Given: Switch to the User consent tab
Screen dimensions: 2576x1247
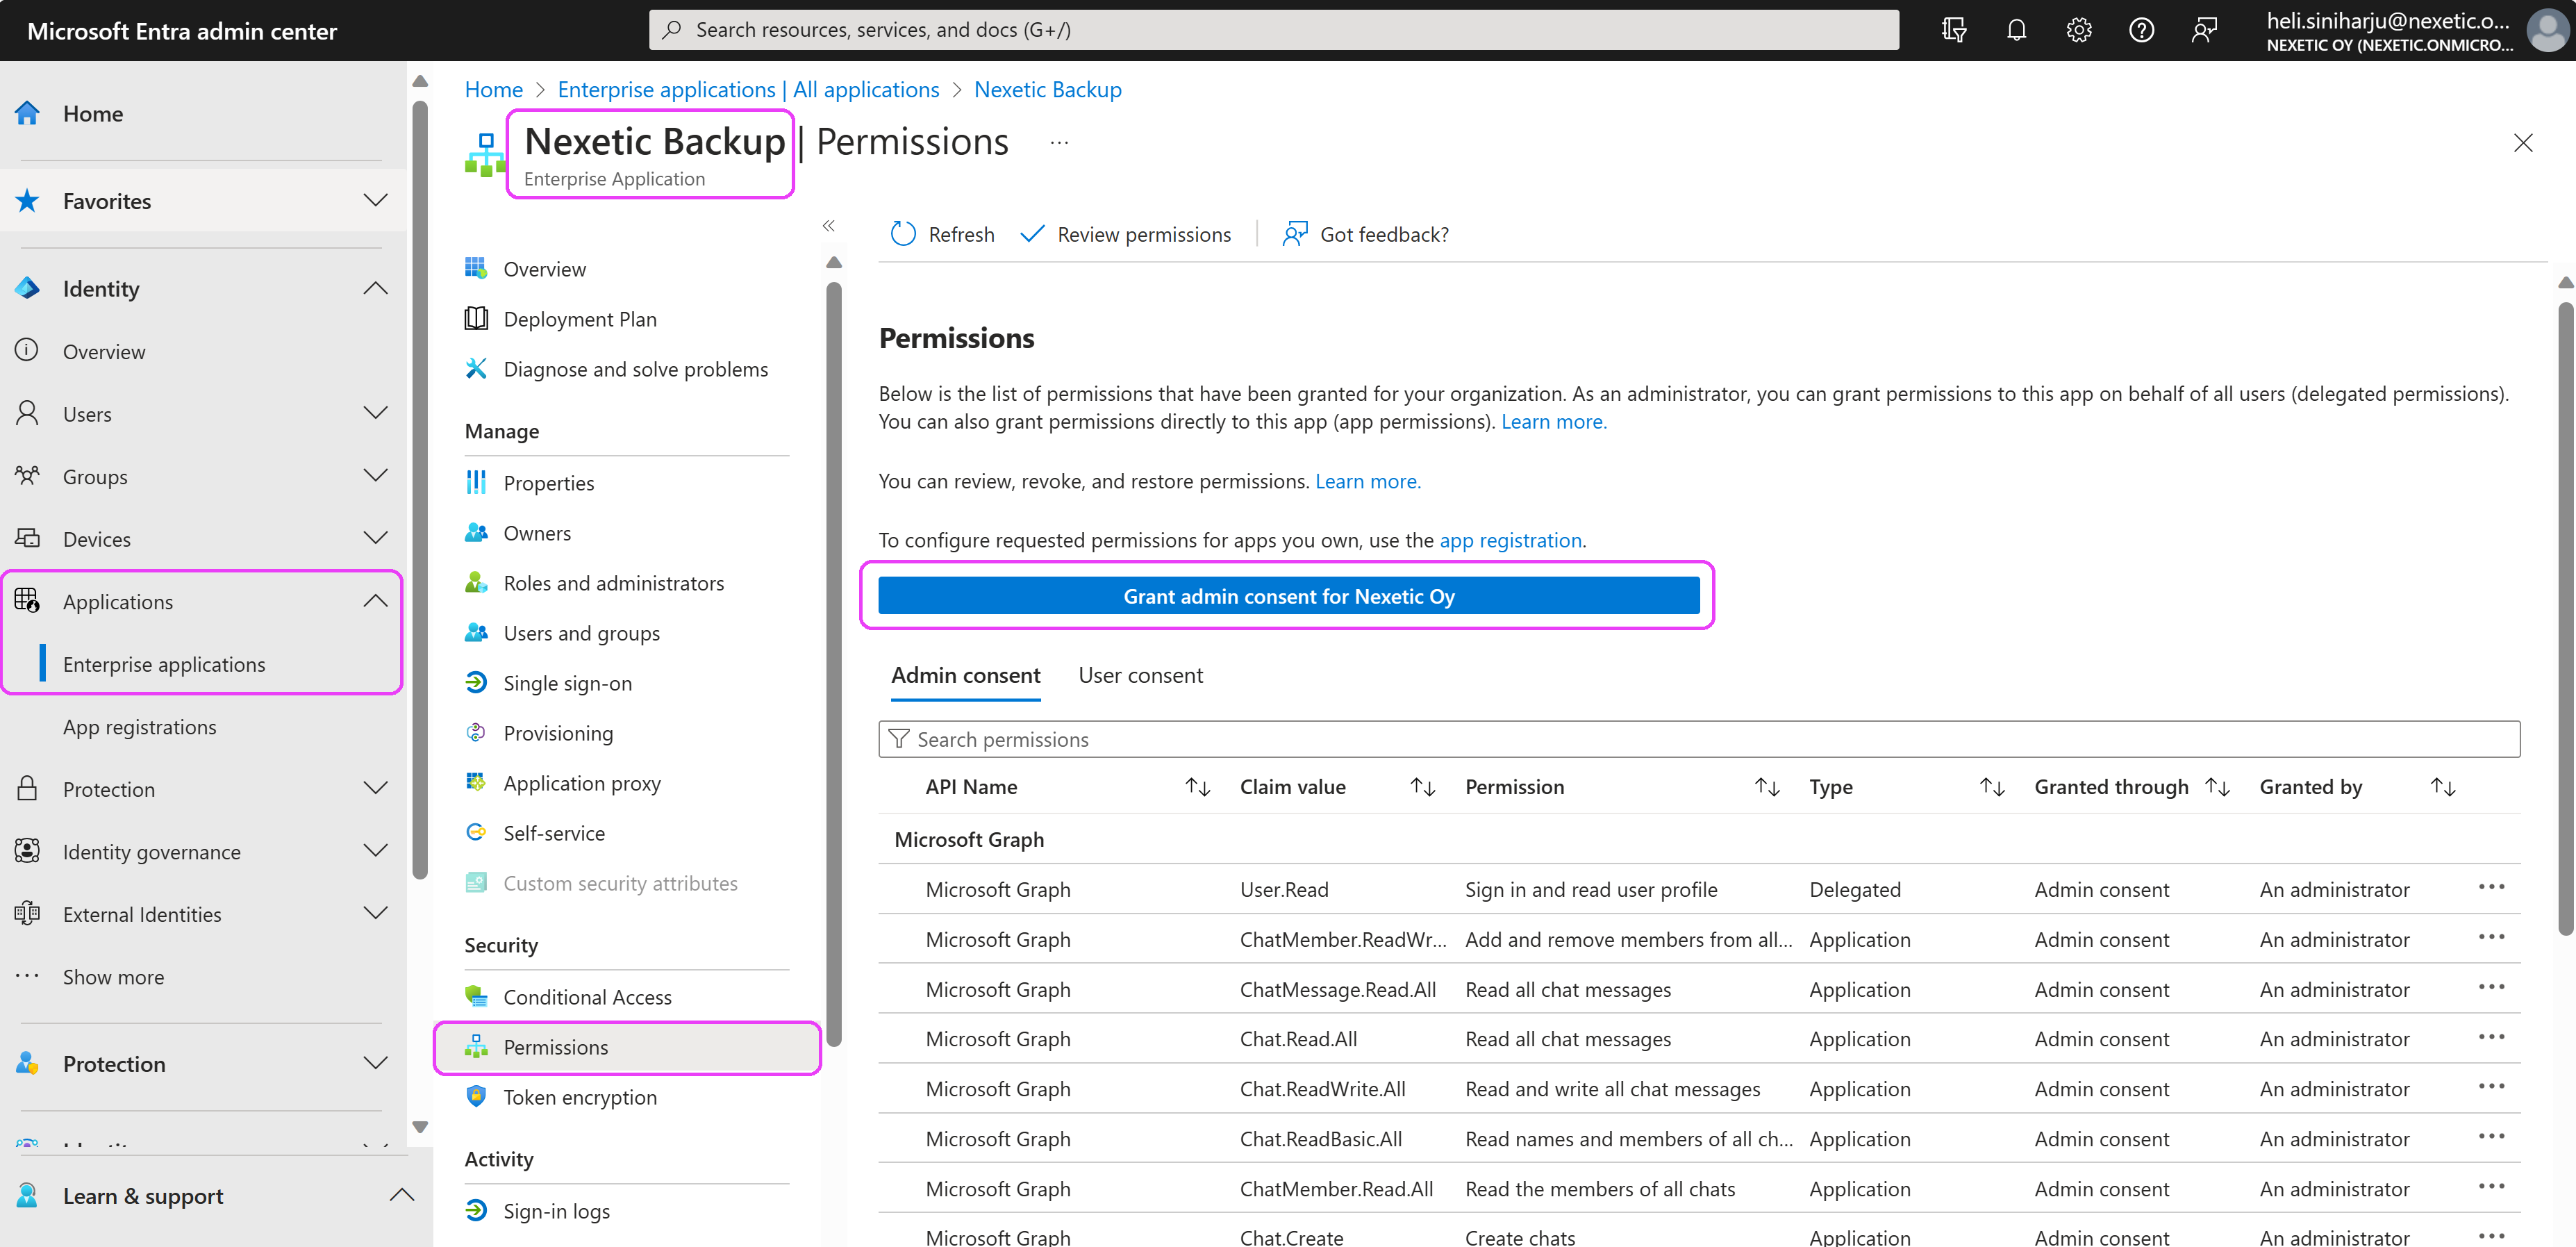Looking at the screenshot, I should [x=1141, y=675].
